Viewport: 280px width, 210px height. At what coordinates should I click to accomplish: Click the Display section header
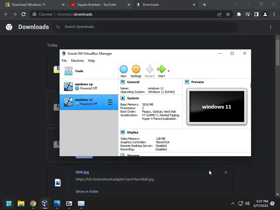[133, 132]
